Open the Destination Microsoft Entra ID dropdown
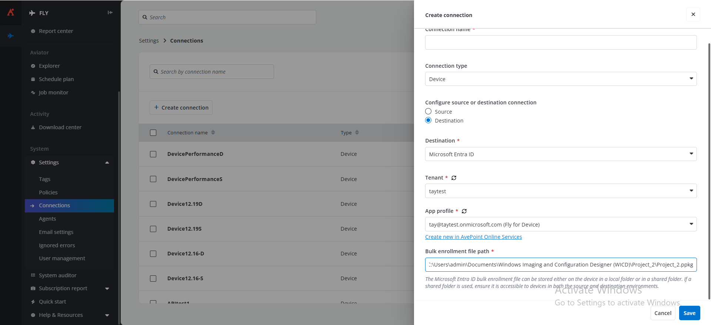Image resolution: width=711 pixels, height=325 pixels. pyautogui.click(x=561, y=154)
